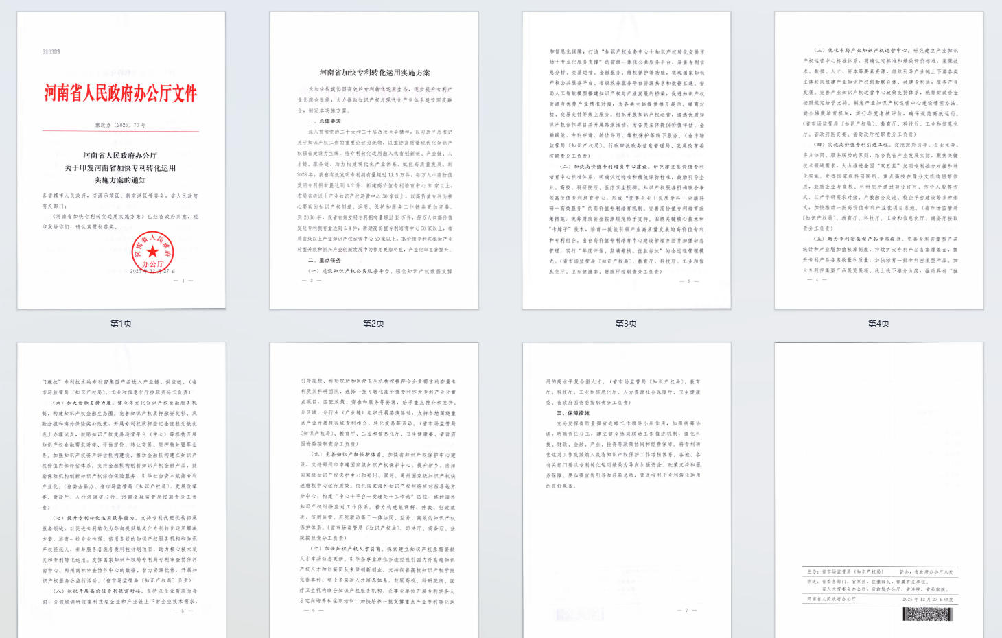Viewport: 1002px width, 638px height.
Task: Open the thumbnail of the page numbered 6
Action: pos(374,490)
